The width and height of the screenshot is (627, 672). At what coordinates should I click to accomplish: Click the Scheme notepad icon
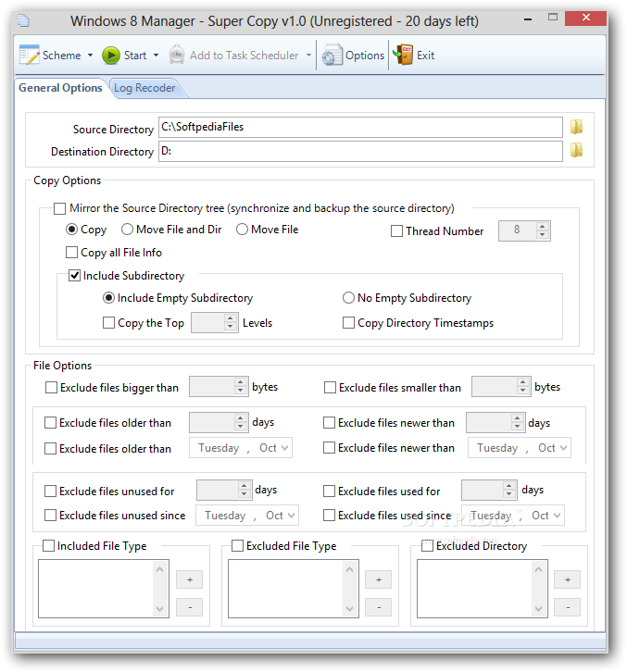click(x=29, y=55)
